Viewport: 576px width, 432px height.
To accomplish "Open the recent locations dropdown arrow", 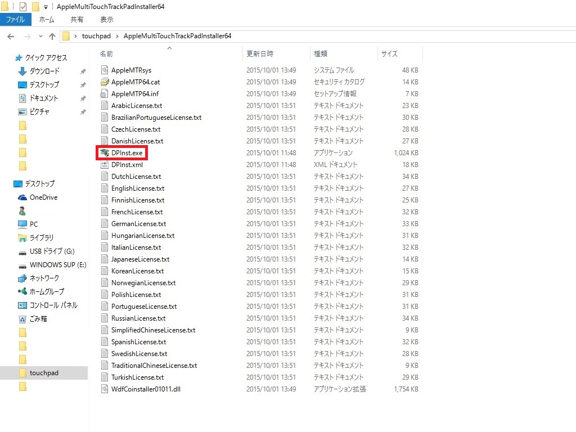I will click(40, 37).
